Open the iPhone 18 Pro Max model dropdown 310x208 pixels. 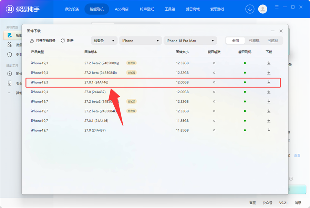pyautogui.click(x=190, y=41)
